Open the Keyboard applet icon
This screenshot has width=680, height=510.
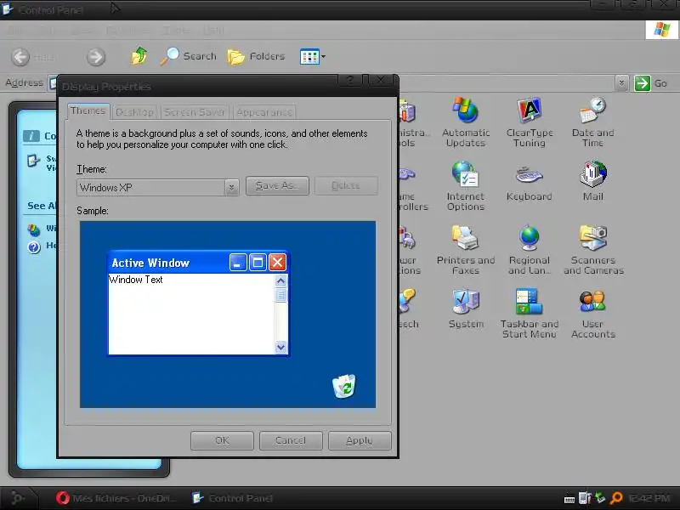(529, 175)
